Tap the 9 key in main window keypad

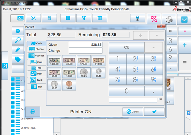click(170, 58)
